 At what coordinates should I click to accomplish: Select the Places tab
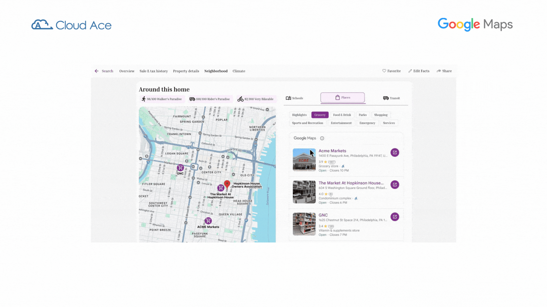click(342, 98)
